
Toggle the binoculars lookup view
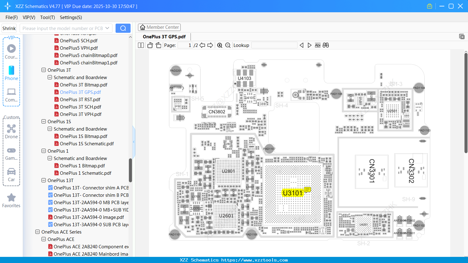pos(325,45)
